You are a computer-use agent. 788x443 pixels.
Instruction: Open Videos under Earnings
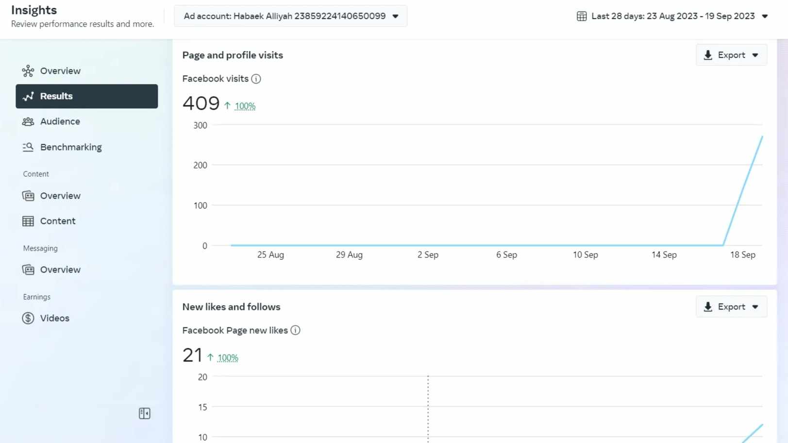click(x=87, y=318)
